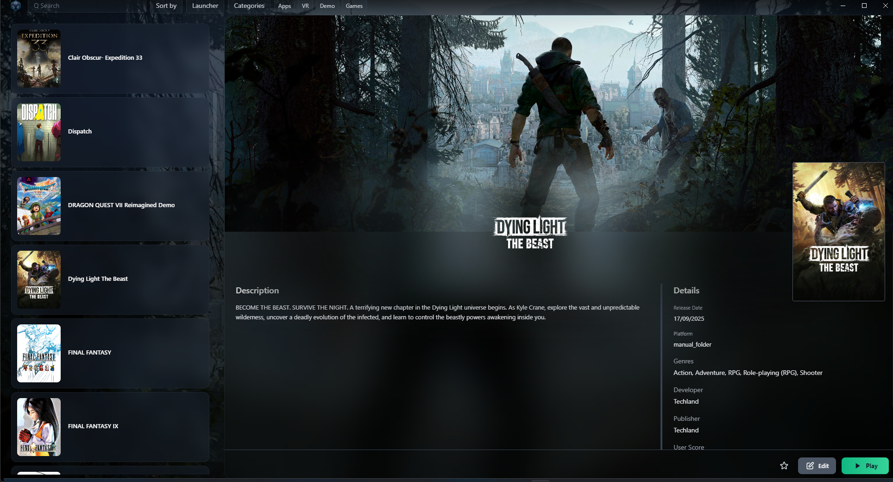The image size is (893, 482).
Task: Select the Games filter tab
Action: coord(354,6)
